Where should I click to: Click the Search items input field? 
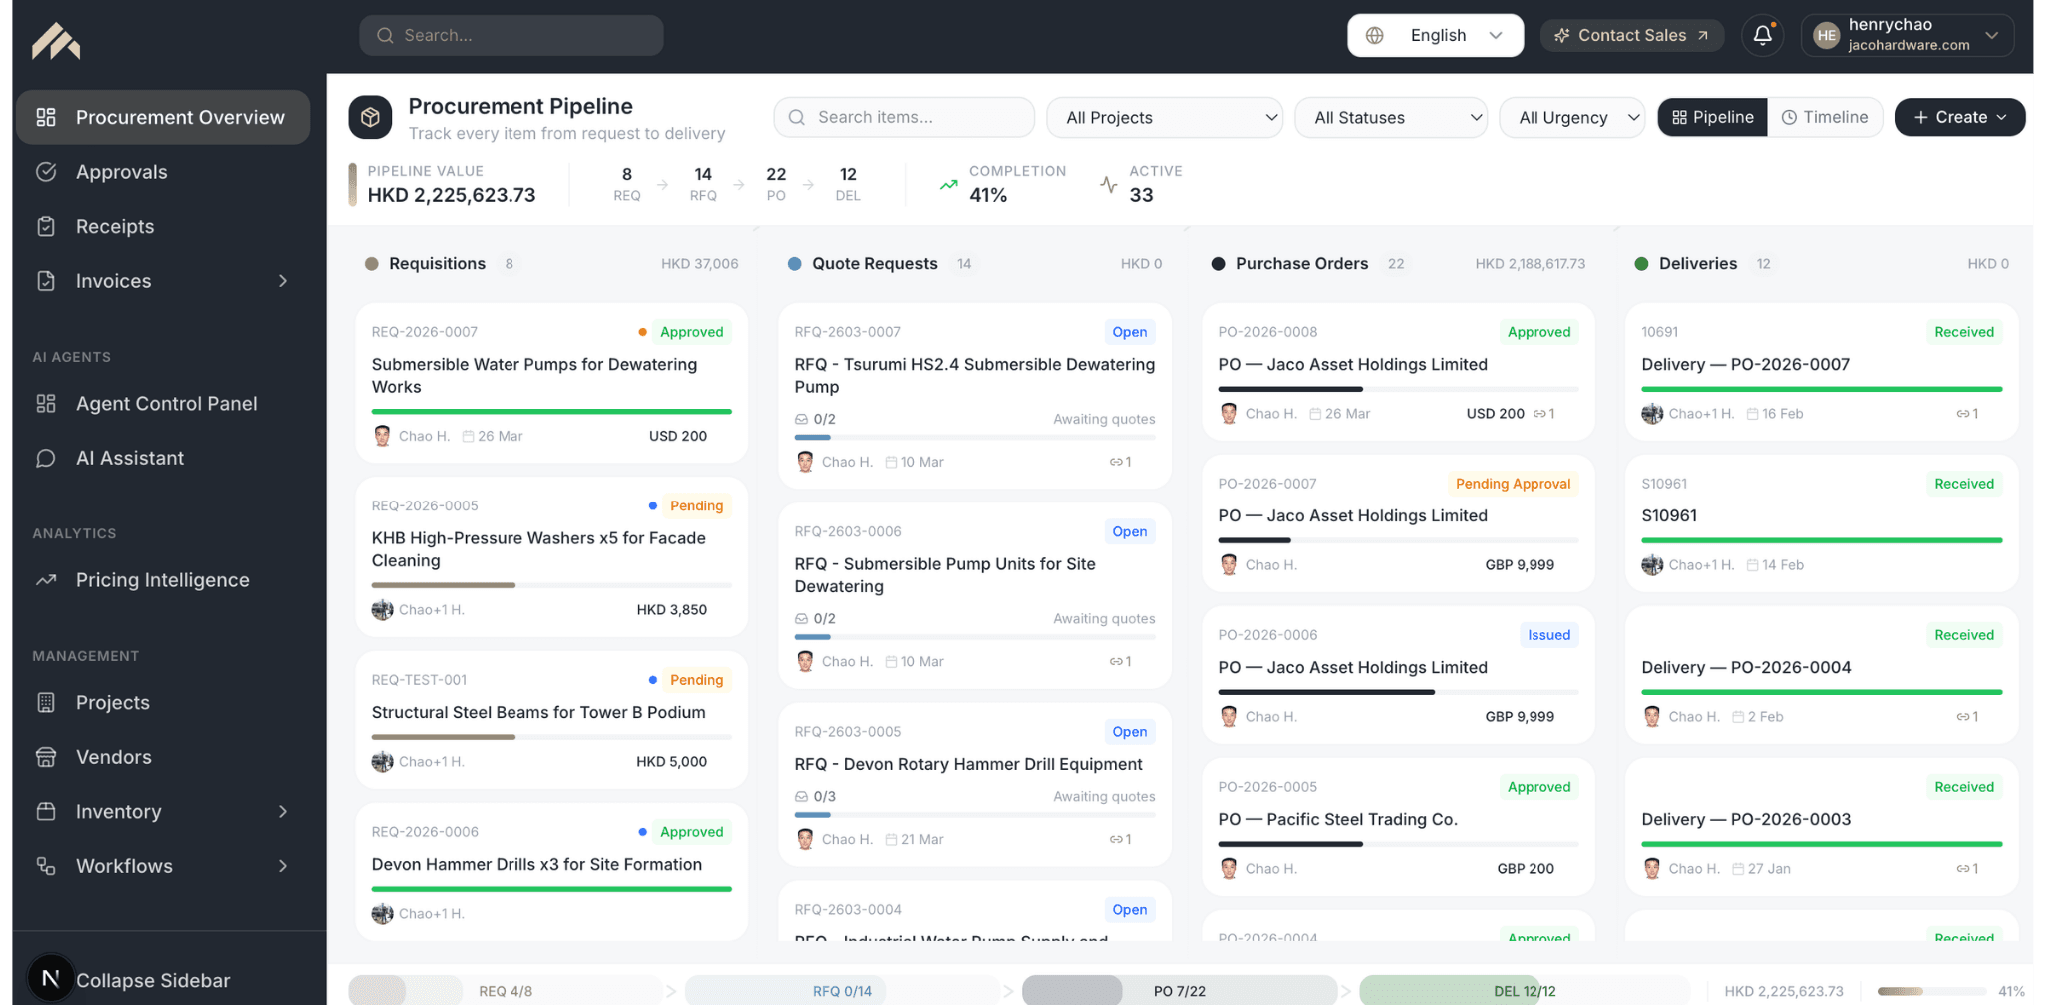tap(903, 117)
